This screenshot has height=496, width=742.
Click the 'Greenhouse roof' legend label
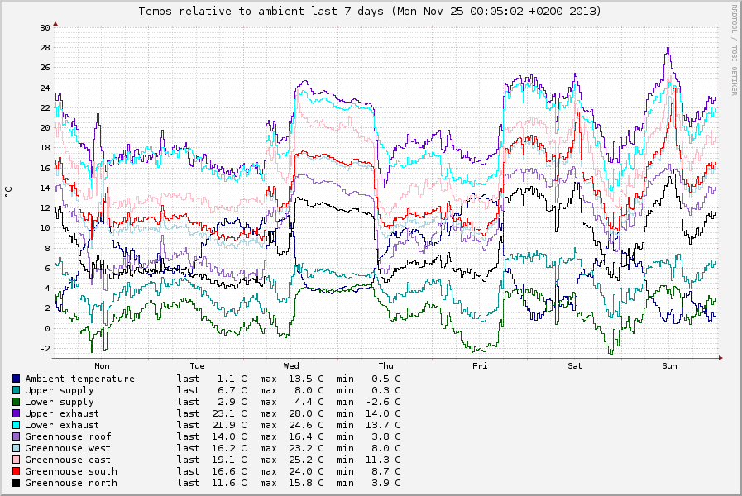click(68, 436)
